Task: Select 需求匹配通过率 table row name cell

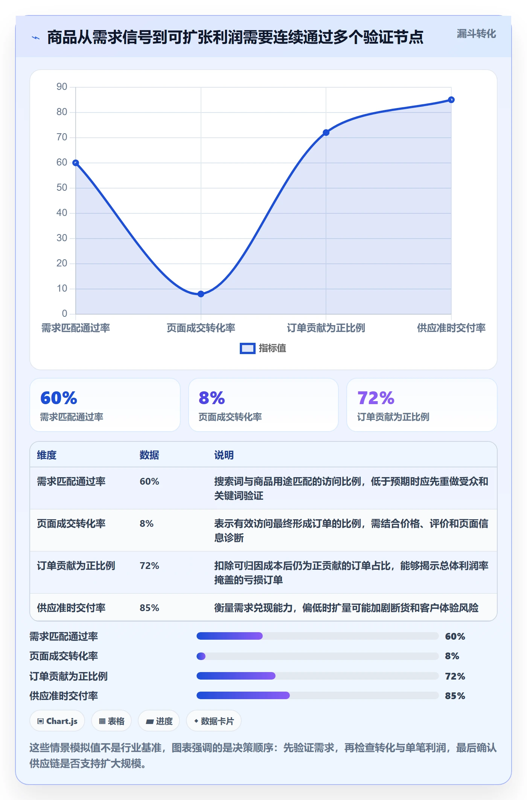Action: [x=71, y=481]
